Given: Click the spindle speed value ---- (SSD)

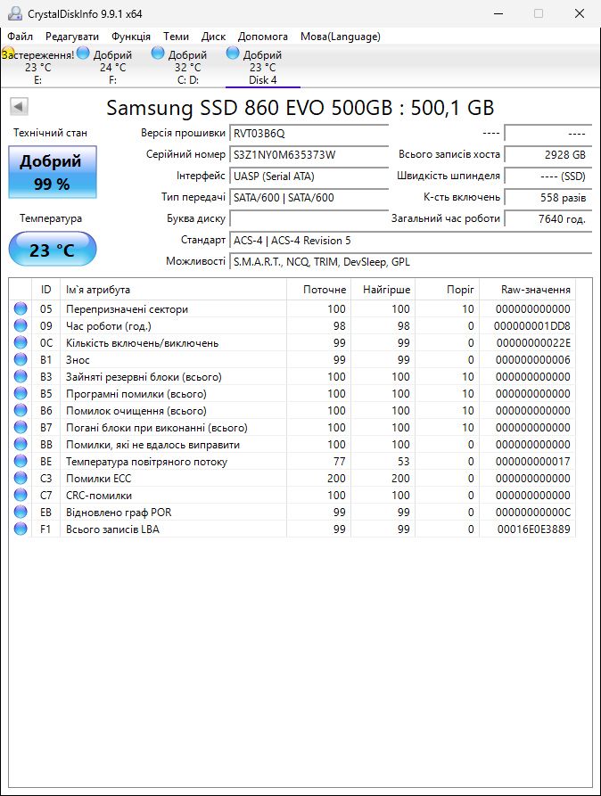Looking at the screenshot, I should click(548, 176).
